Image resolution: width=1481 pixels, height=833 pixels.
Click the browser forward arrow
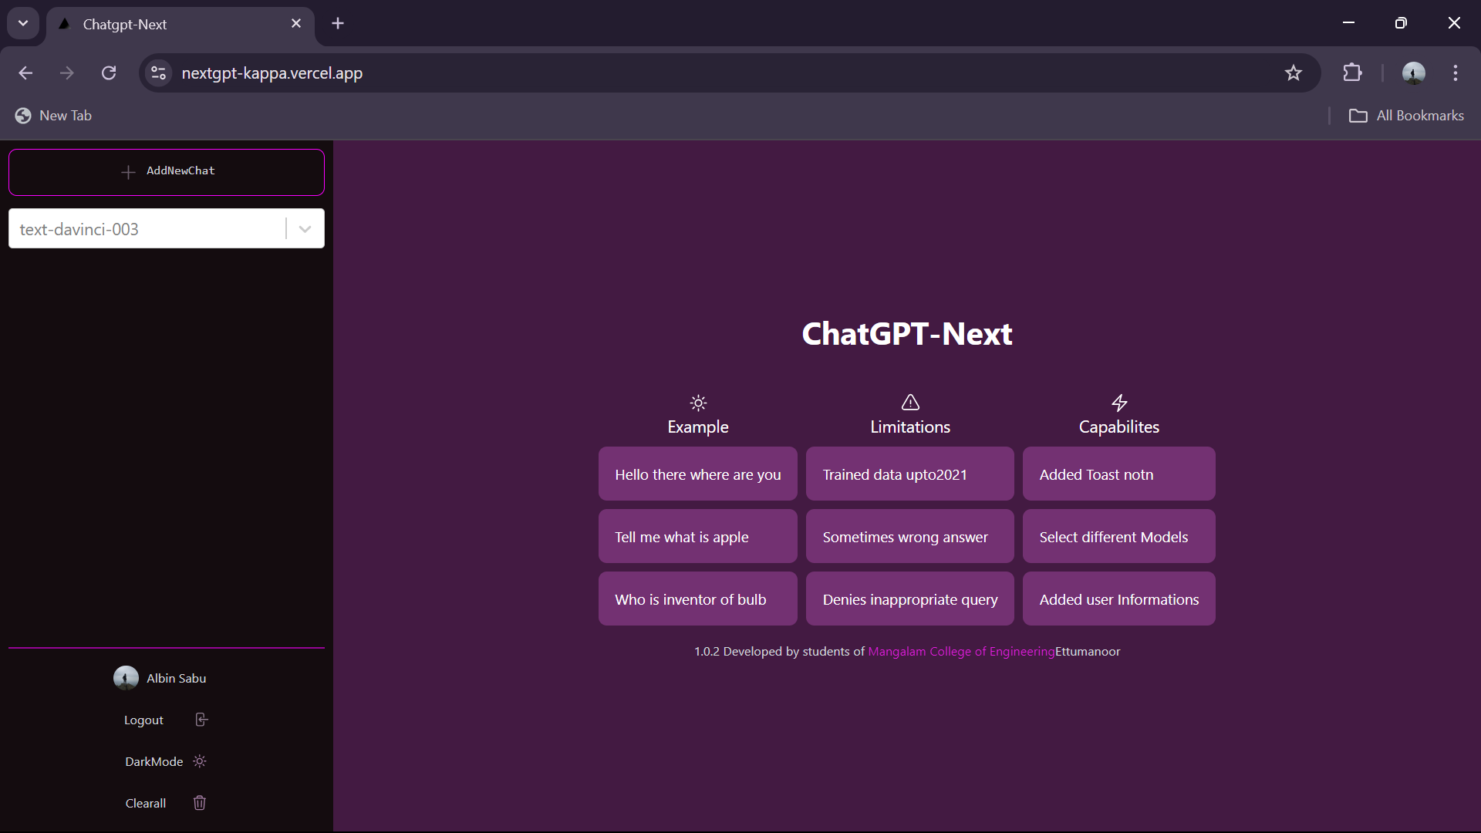pyautogui.click(x=67, y=73)
